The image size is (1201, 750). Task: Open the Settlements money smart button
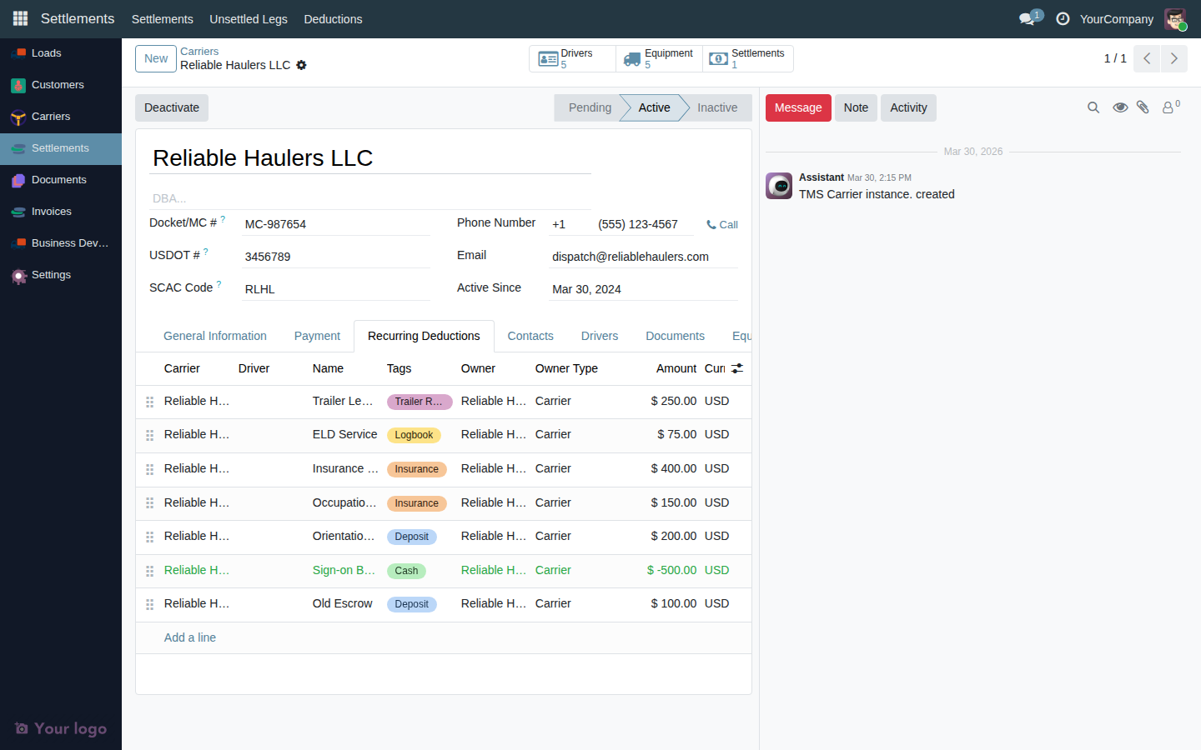tap(747, 58)
